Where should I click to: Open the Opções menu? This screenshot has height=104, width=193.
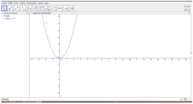point(23,3)
